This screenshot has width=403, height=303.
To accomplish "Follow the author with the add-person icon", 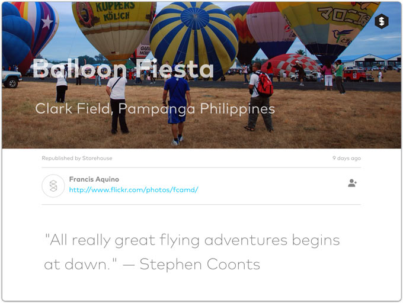I will coord(352,183).
